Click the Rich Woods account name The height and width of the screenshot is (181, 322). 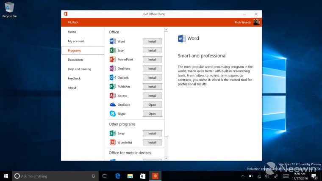pos(243,22)
